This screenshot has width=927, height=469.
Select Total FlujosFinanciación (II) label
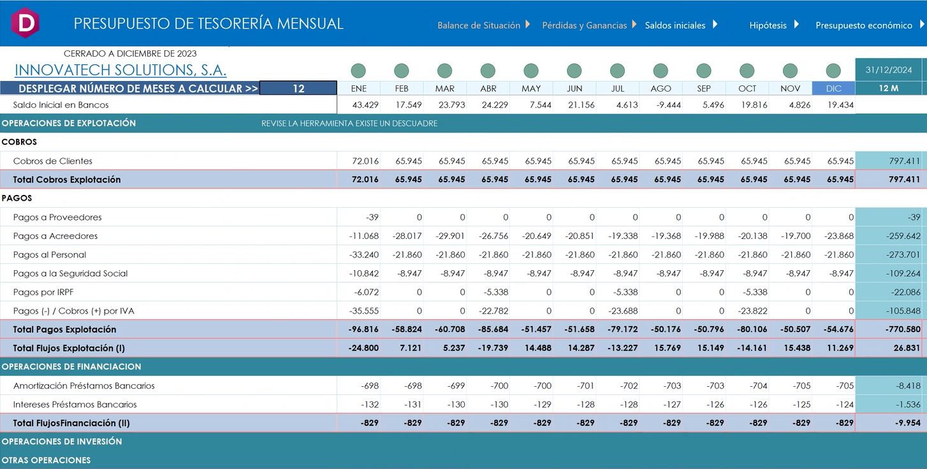pos(72,423)
